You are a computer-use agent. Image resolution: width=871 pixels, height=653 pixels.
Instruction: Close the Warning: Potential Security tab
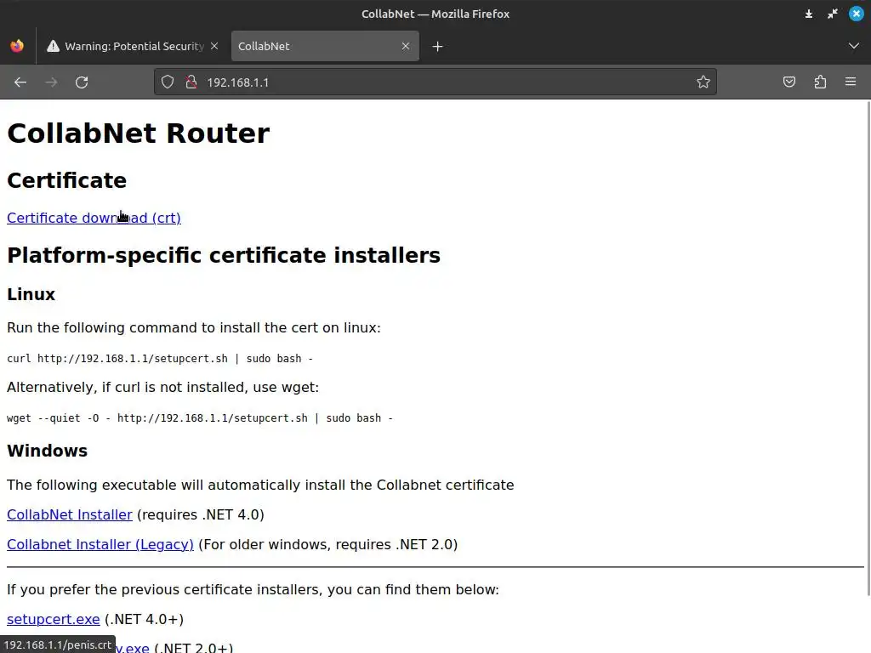click(x=214, y=46)
